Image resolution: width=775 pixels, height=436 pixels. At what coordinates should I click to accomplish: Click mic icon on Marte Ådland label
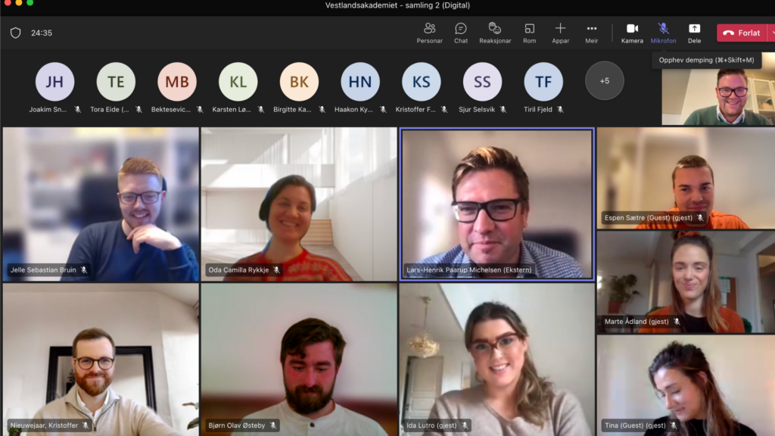click(x=677, y=321)
